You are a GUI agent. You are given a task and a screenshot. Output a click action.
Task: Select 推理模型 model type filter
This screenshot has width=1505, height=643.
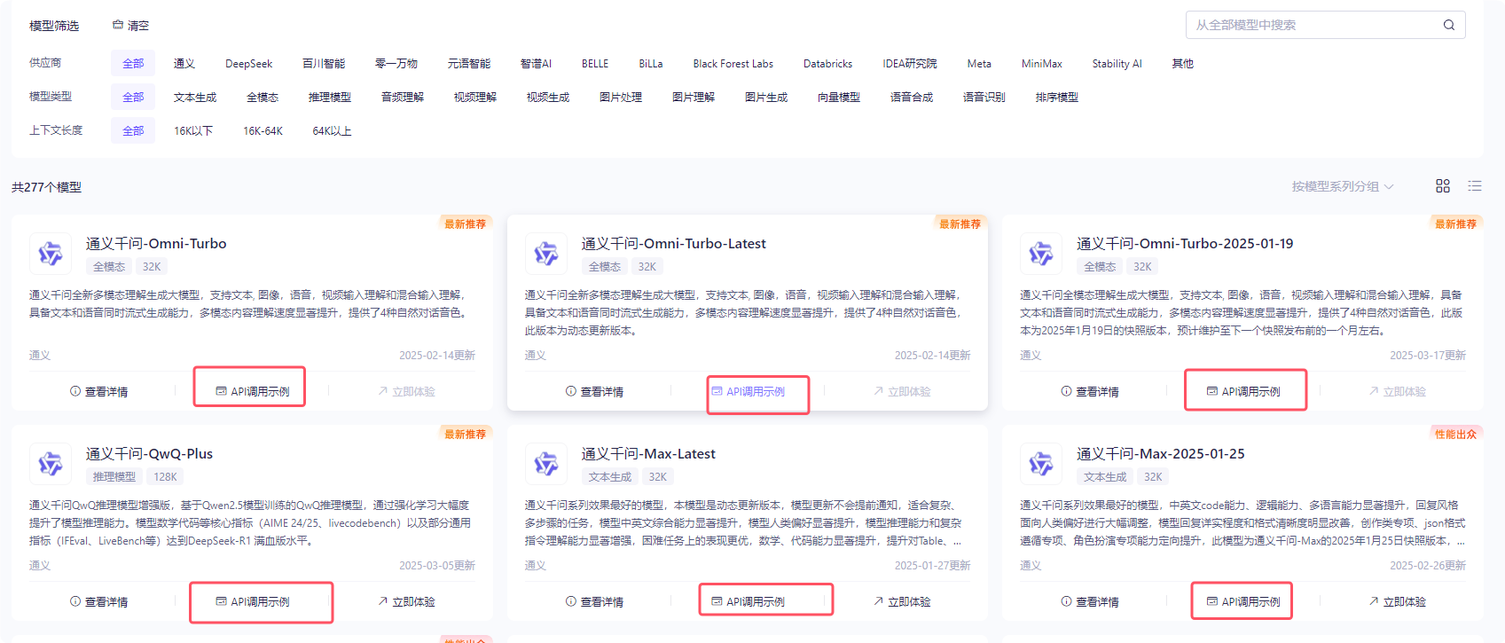(329, 98)
